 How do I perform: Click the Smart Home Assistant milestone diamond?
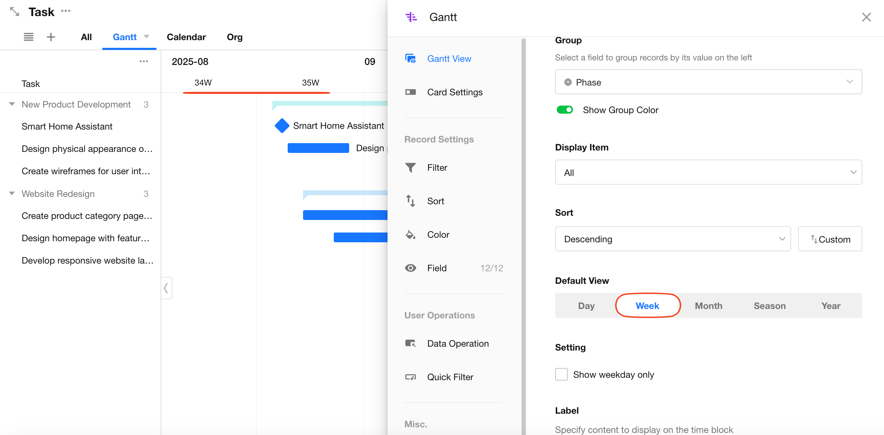click(282, 126)
